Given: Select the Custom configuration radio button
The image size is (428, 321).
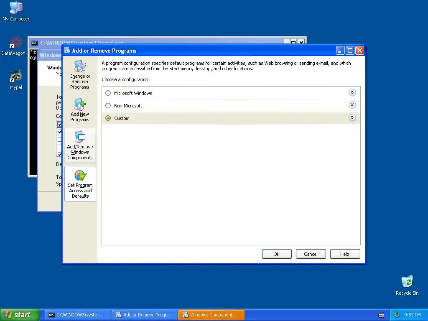Looking at the screenshot, I should tap(108, 118).
